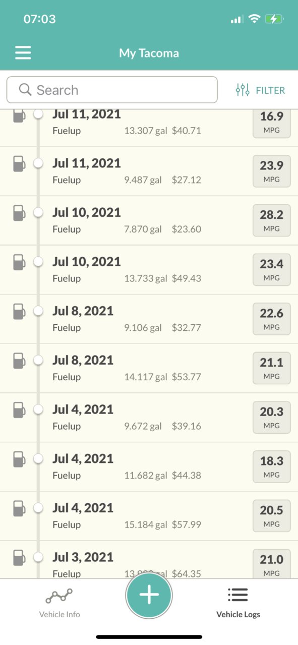Viewport: 298px width, 645px height.
Task: Tap timeline dot for $39.16 fuelup
Action: (38, 409)
